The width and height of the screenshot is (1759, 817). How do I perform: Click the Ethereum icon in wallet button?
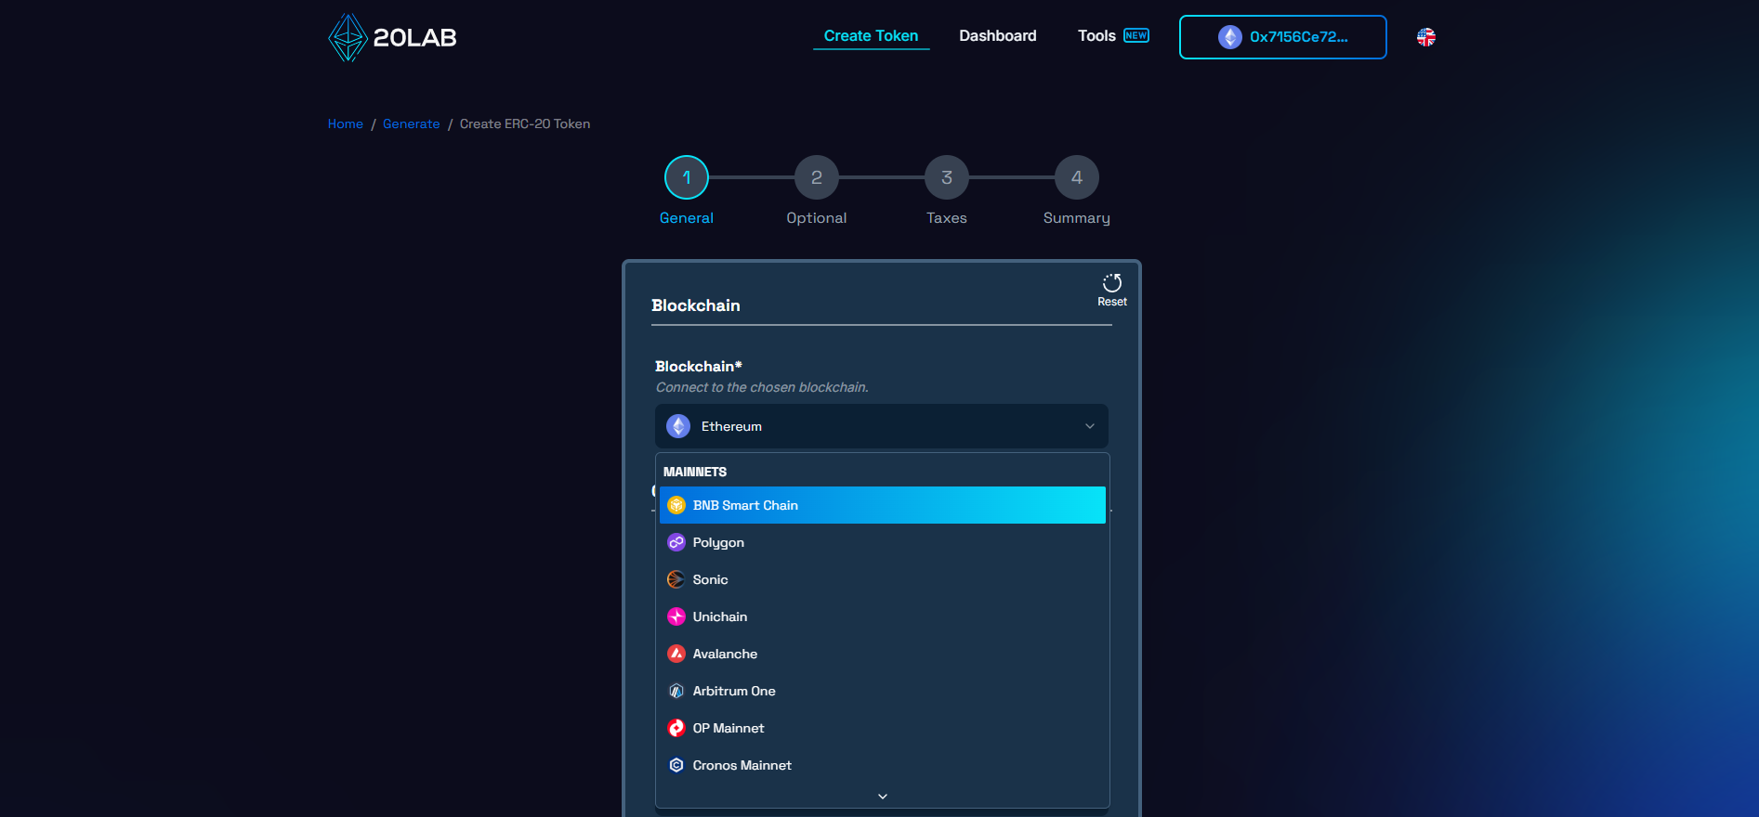click(x=1229, y=37)
